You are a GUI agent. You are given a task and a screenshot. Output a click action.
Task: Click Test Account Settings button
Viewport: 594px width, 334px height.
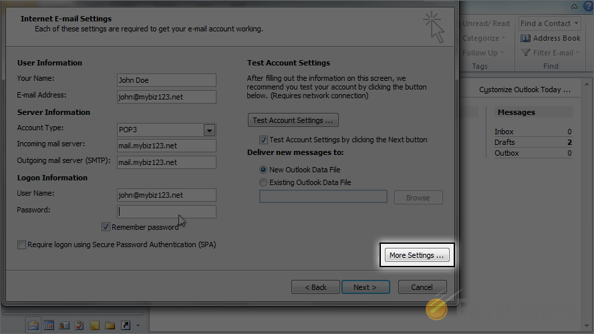(293, 120)
